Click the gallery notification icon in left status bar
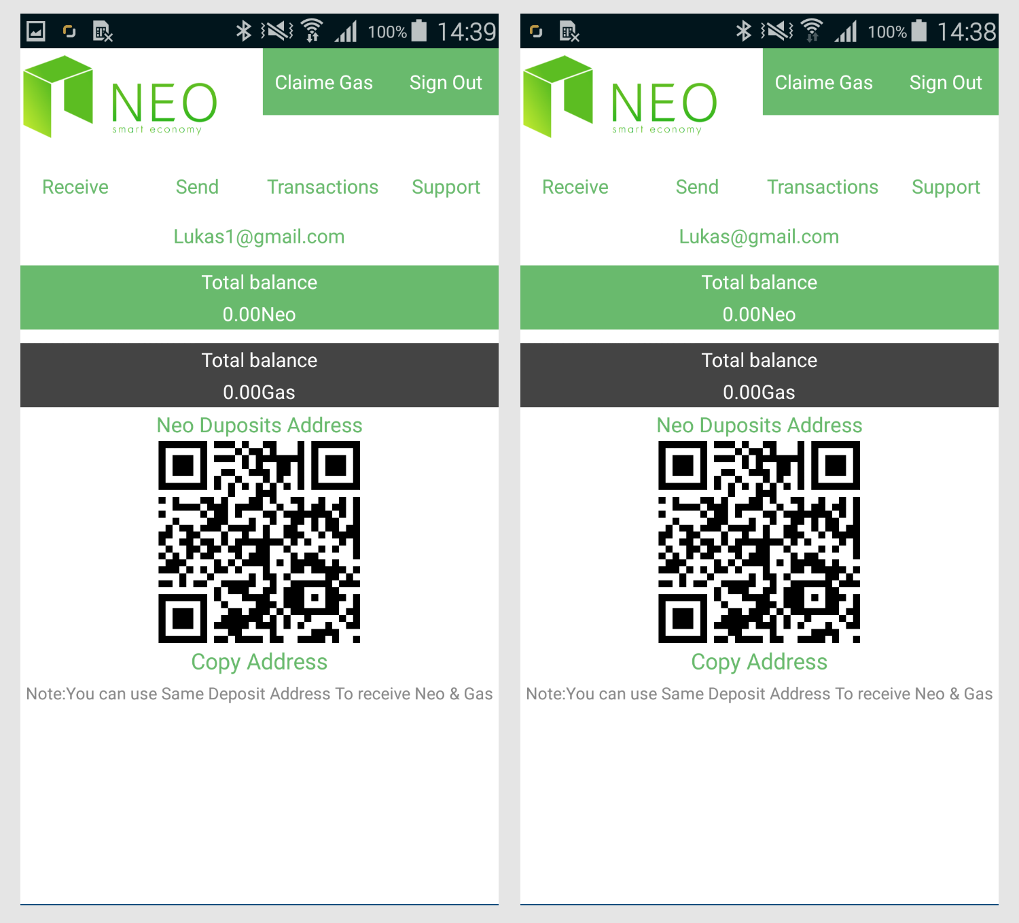The image size is (1019, 923). click(x=35, y=31)
